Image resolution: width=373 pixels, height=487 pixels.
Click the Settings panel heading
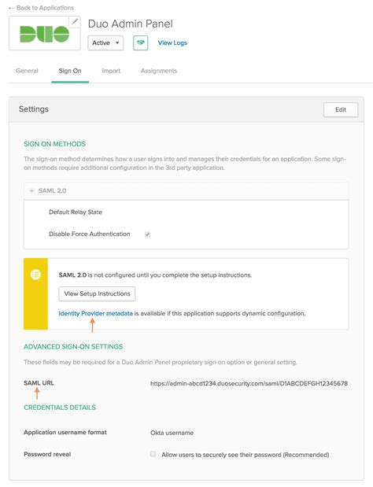pyautogui.click(x=34, y=109)
